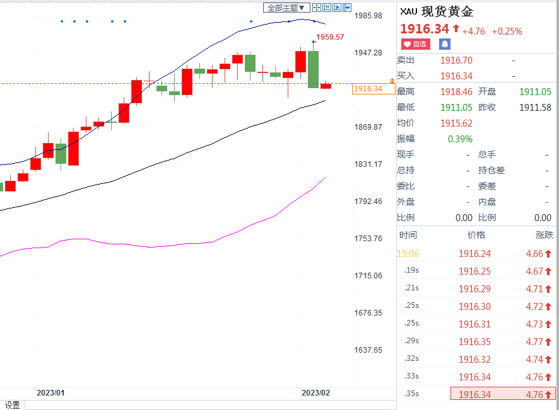Click the 1916.34 current price axis label
The width and height of the screenshot is (559, 410).
[x=368, y=89]
